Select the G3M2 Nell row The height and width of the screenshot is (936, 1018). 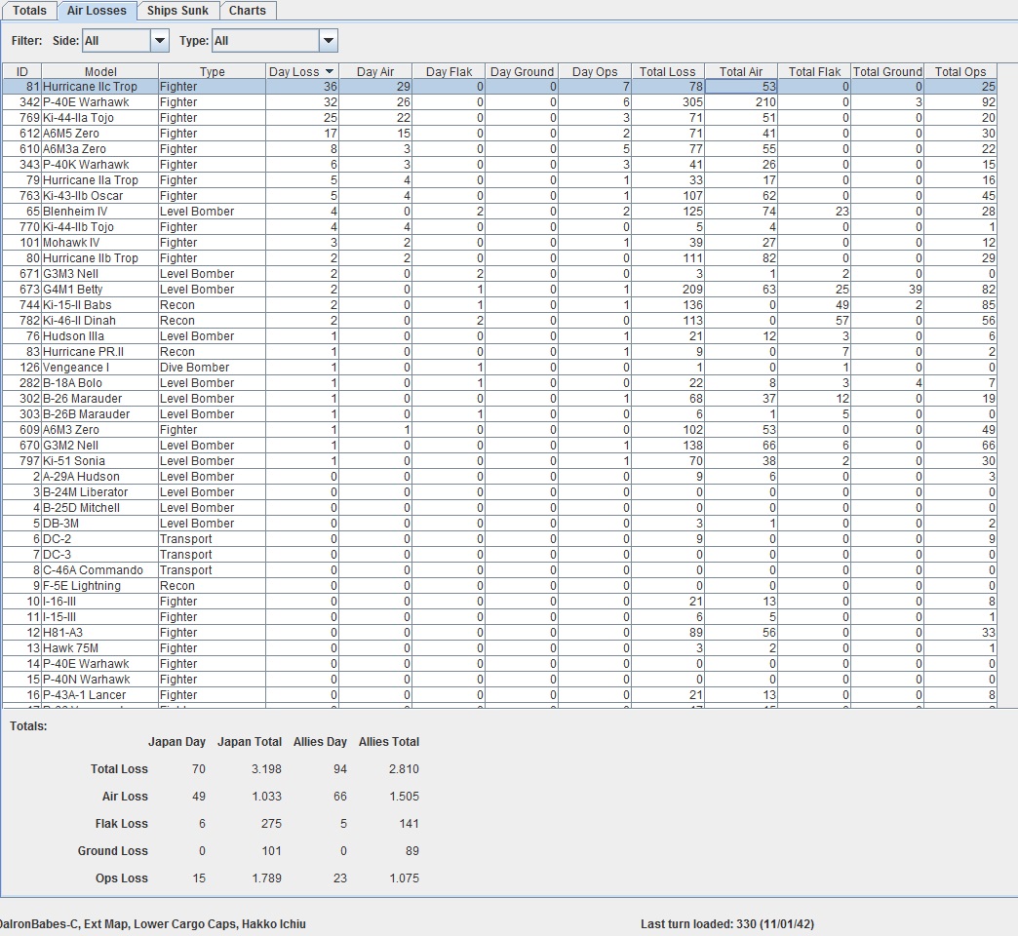[500, 445]
